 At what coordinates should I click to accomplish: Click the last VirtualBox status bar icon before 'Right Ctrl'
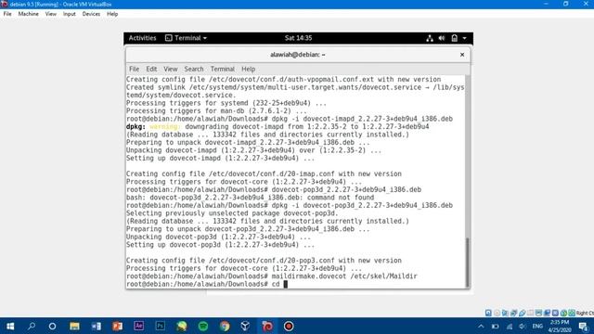572,313
